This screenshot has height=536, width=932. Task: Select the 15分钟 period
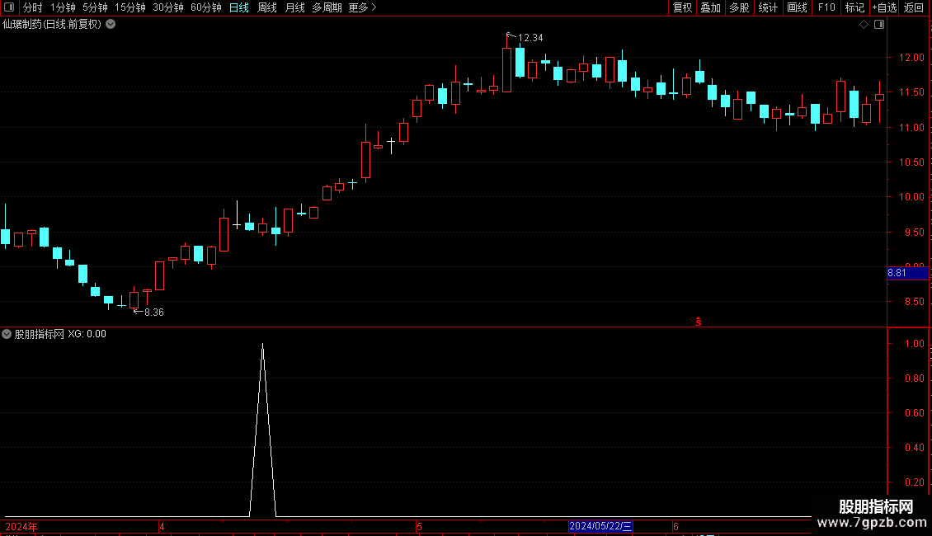click(130, 7)
